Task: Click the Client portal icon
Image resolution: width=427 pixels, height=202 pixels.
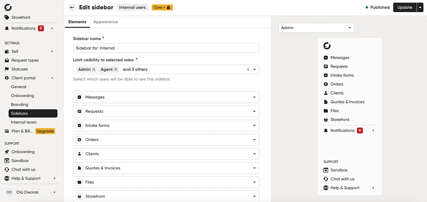Action: point(7,78)
